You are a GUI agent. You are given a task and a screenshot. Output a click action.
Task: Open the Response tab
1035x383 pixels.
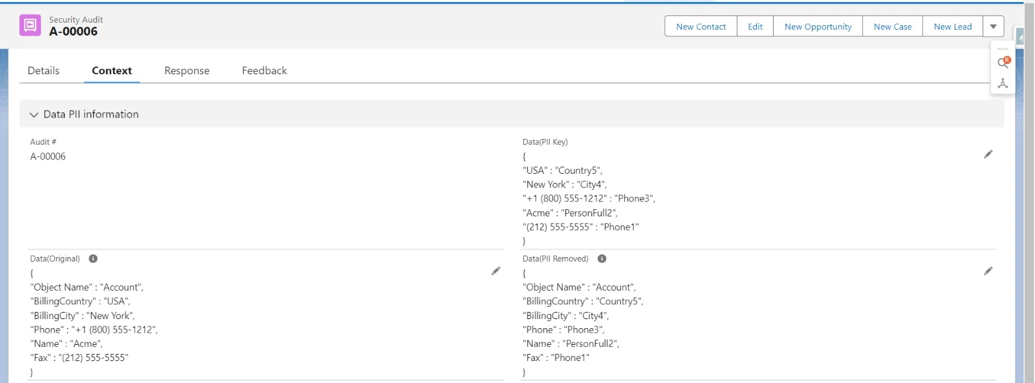[186, 71]
